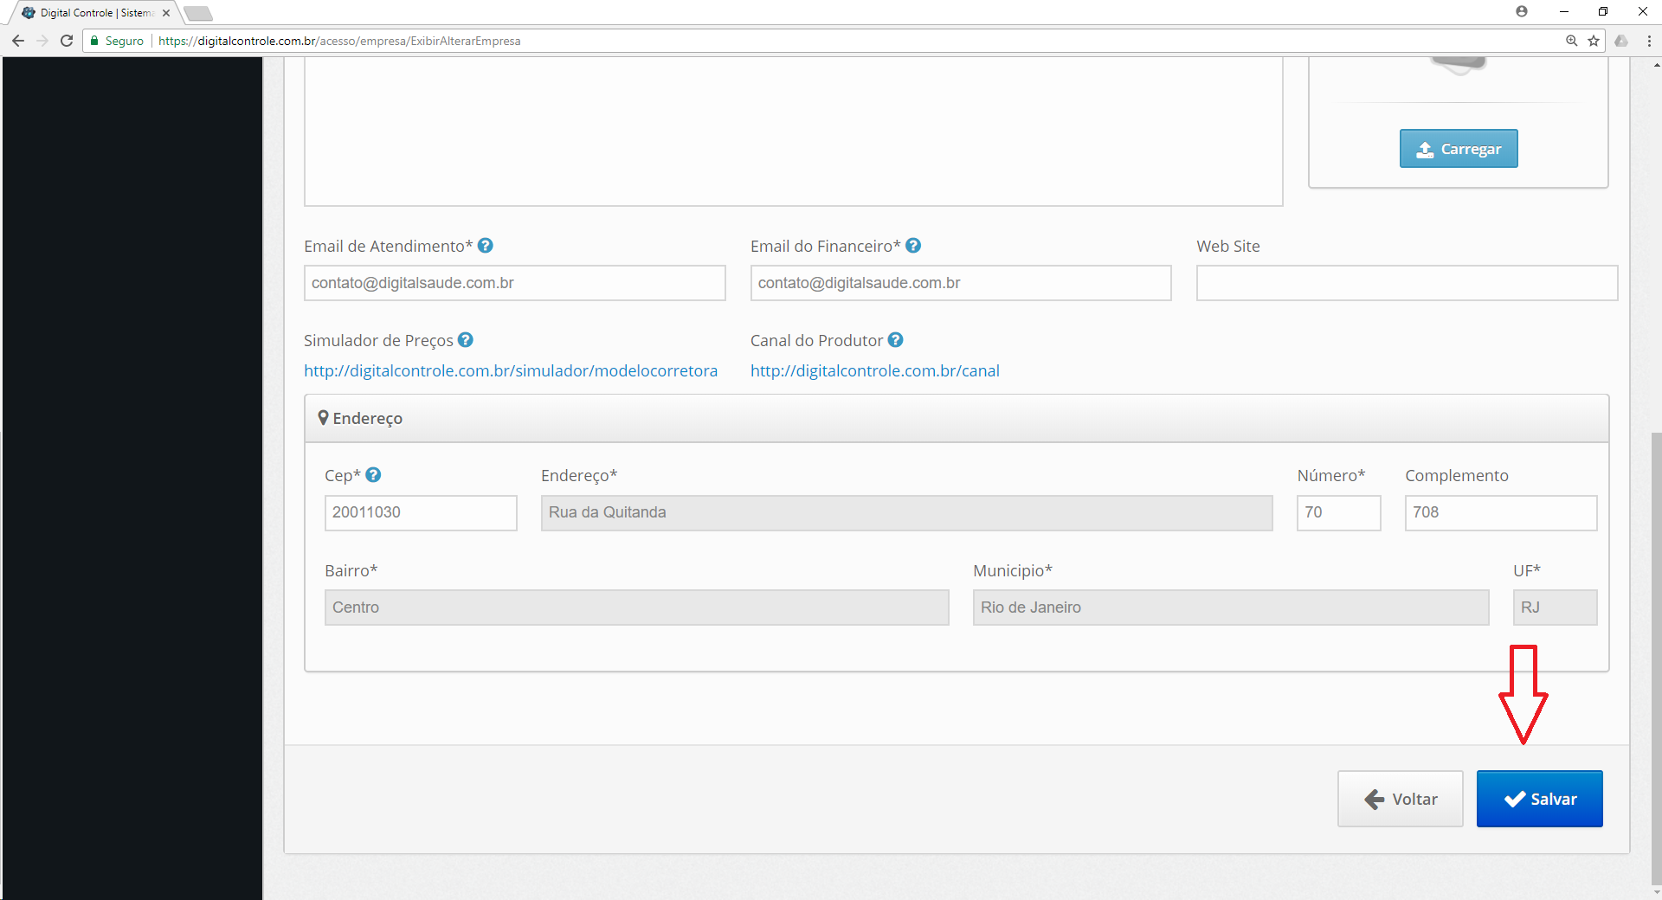Click the empty Web Site field

tap(1407, 283)
